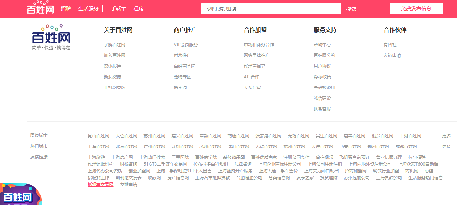This screenshot has height=205, width=457.
Task: Open the 网络品牌推广 link
Action: click(x=256, y=55)
